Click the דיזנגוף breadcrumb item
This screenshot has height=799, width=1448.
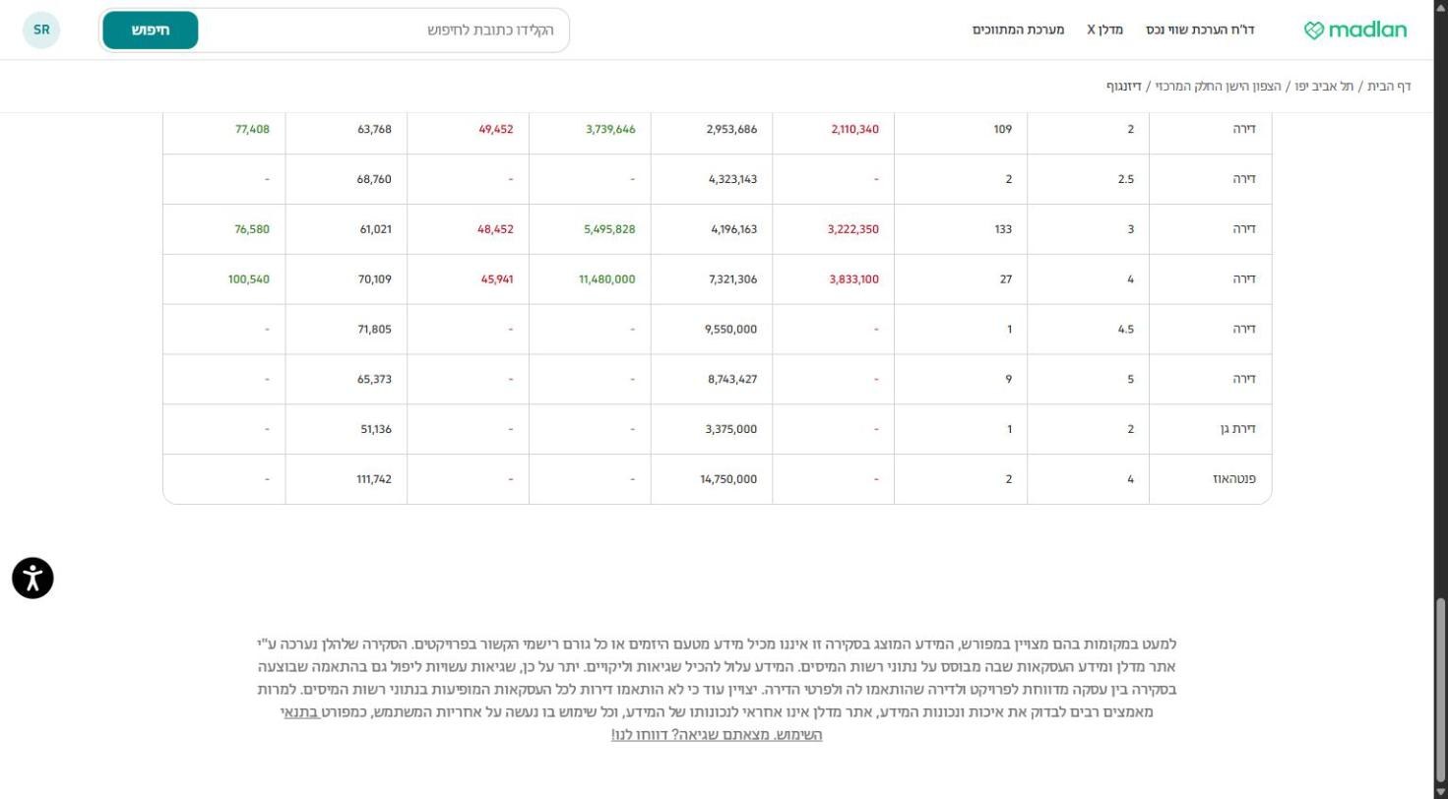tap(1123, 87)
